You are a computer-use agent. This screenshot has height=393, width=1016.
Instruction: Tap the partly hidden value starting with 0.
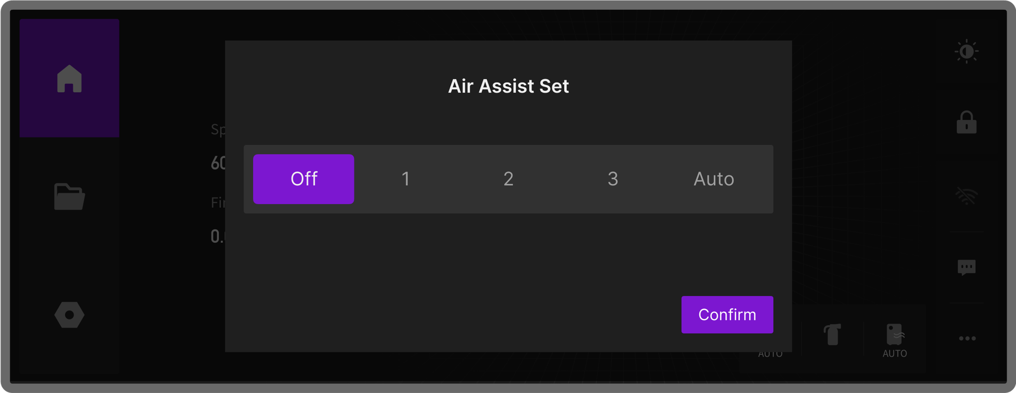218,236
